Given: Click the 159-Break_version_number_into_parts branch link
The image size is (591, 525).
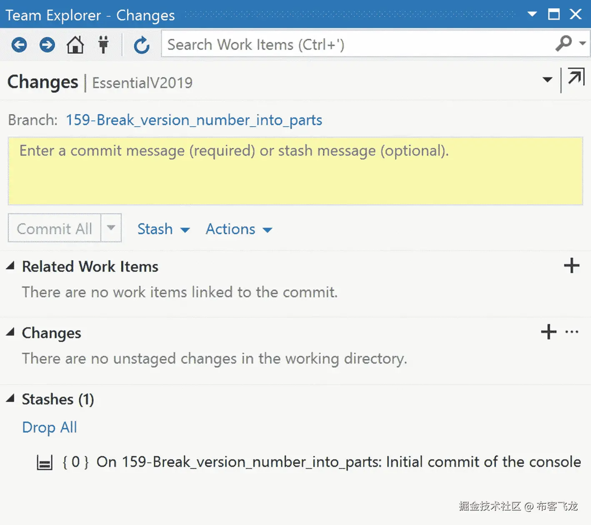Looking at the screenshot, I should [194, 120].
